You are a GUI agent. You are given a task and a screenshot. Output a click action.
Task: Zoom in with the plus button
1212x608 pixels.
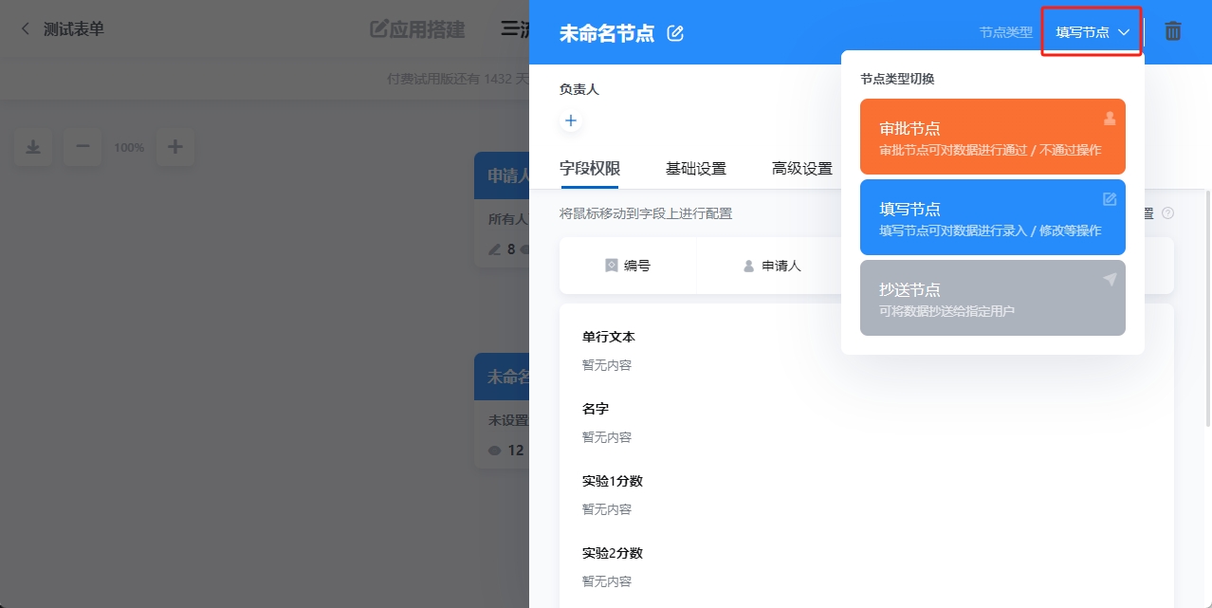coord(175,147)
